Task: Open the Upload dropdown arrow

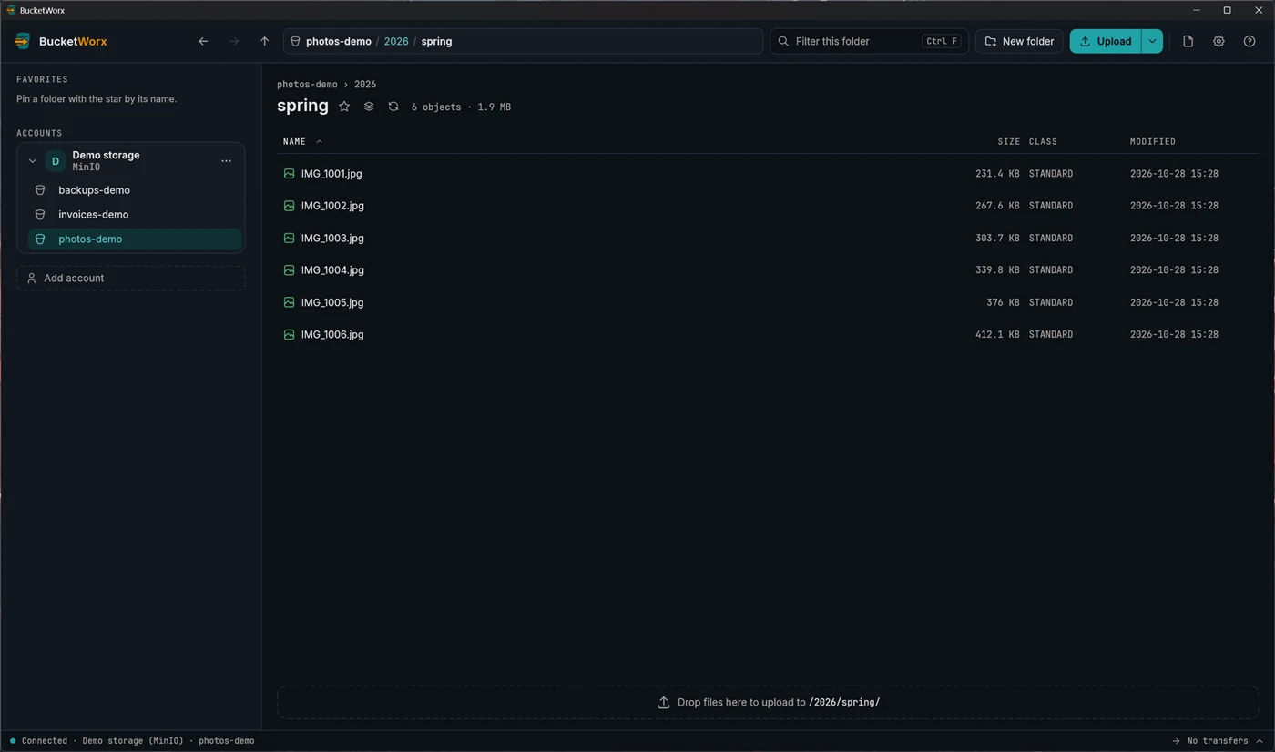Action: point(1152,41)
